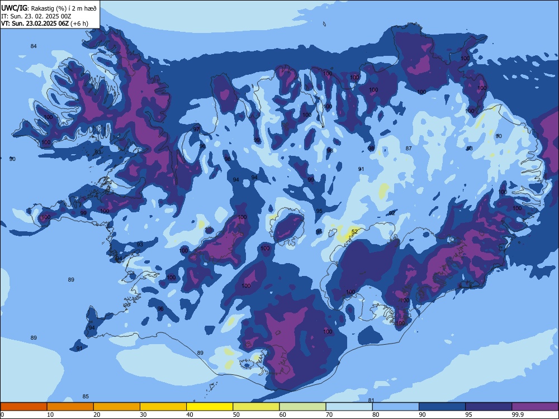Click the 'IT: Sun. 23. 02. 2025 00Z' line
This screenshot has width=559, height=419.
pyautogui.click(x=36, y=16)
